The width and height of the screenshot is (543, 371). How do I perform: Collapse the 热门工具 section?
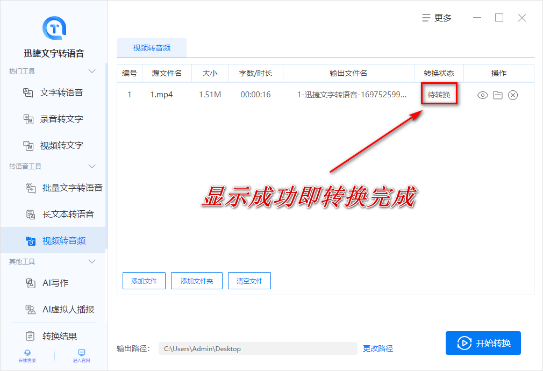tap(92, 72)
